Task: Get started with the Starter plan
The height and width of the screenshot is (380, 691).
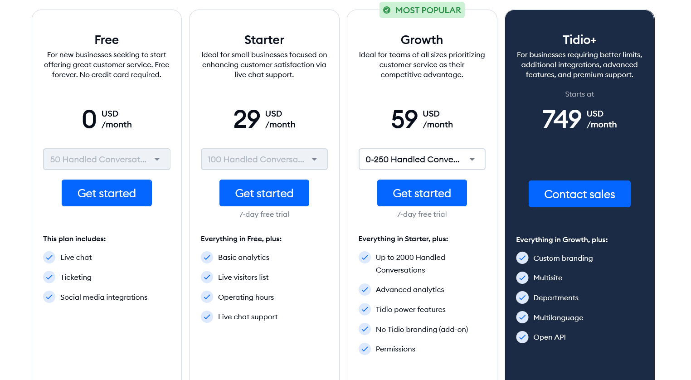Action: tap(264, 193)
